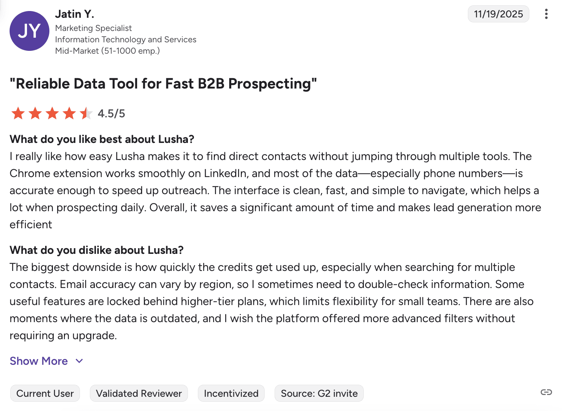
Task: Click the Incentivized badge
Action: pyautogui.click(x=231, y=393)
